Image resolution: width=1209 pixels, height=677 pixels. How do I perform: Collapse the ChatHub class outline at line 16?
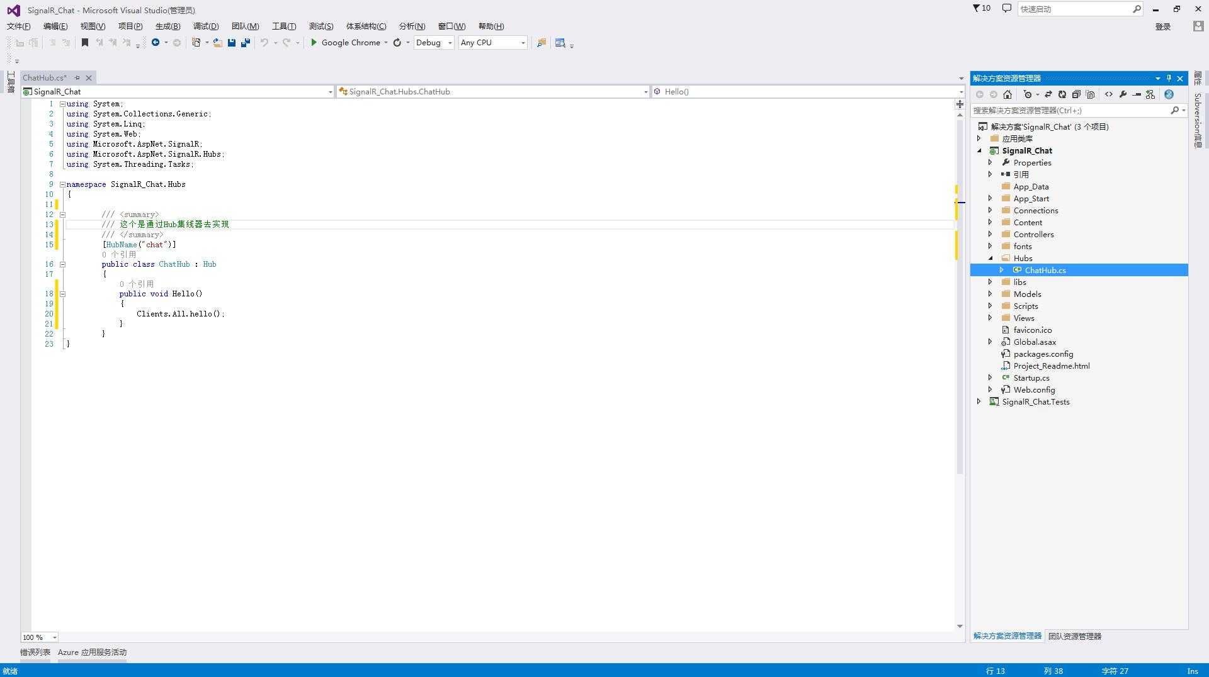tap(62, 264)
